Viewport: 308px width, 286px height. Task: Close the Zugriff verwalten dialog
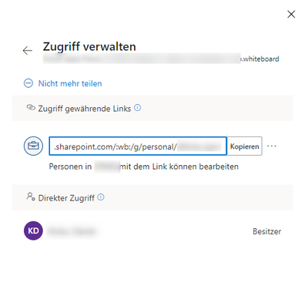(x=291, y=14)
